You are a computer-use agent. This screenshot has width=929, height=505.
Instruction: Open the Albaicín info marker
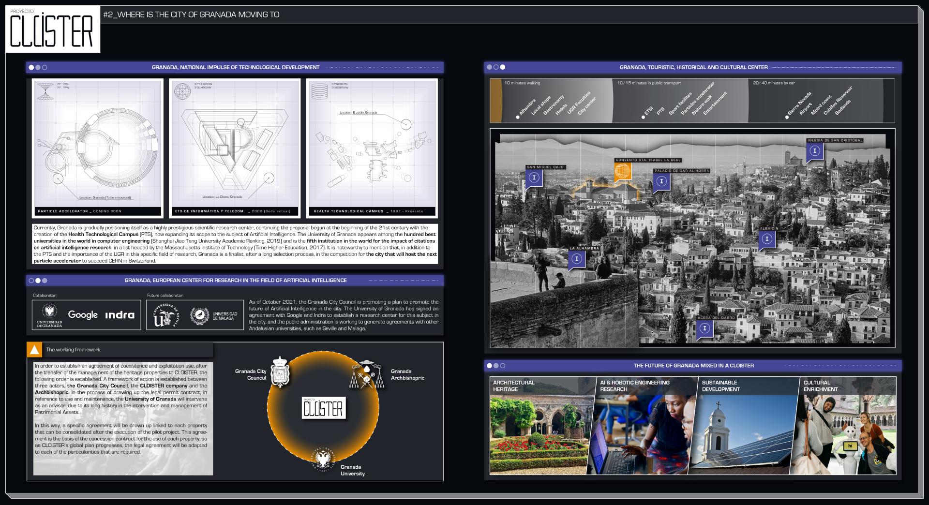767,239
